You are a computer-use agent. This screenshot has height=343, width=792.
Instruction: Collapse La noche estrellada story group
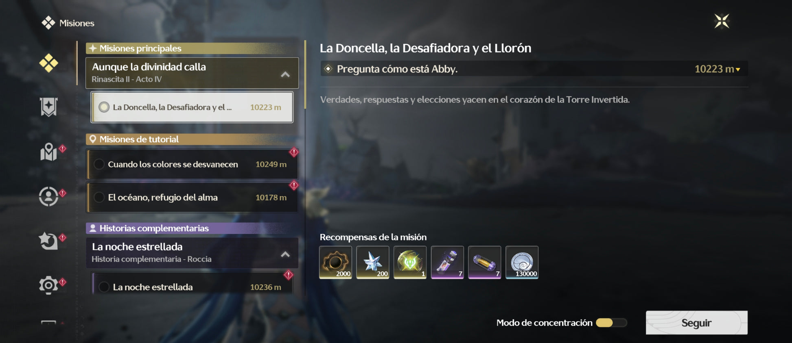click(285, 254)
